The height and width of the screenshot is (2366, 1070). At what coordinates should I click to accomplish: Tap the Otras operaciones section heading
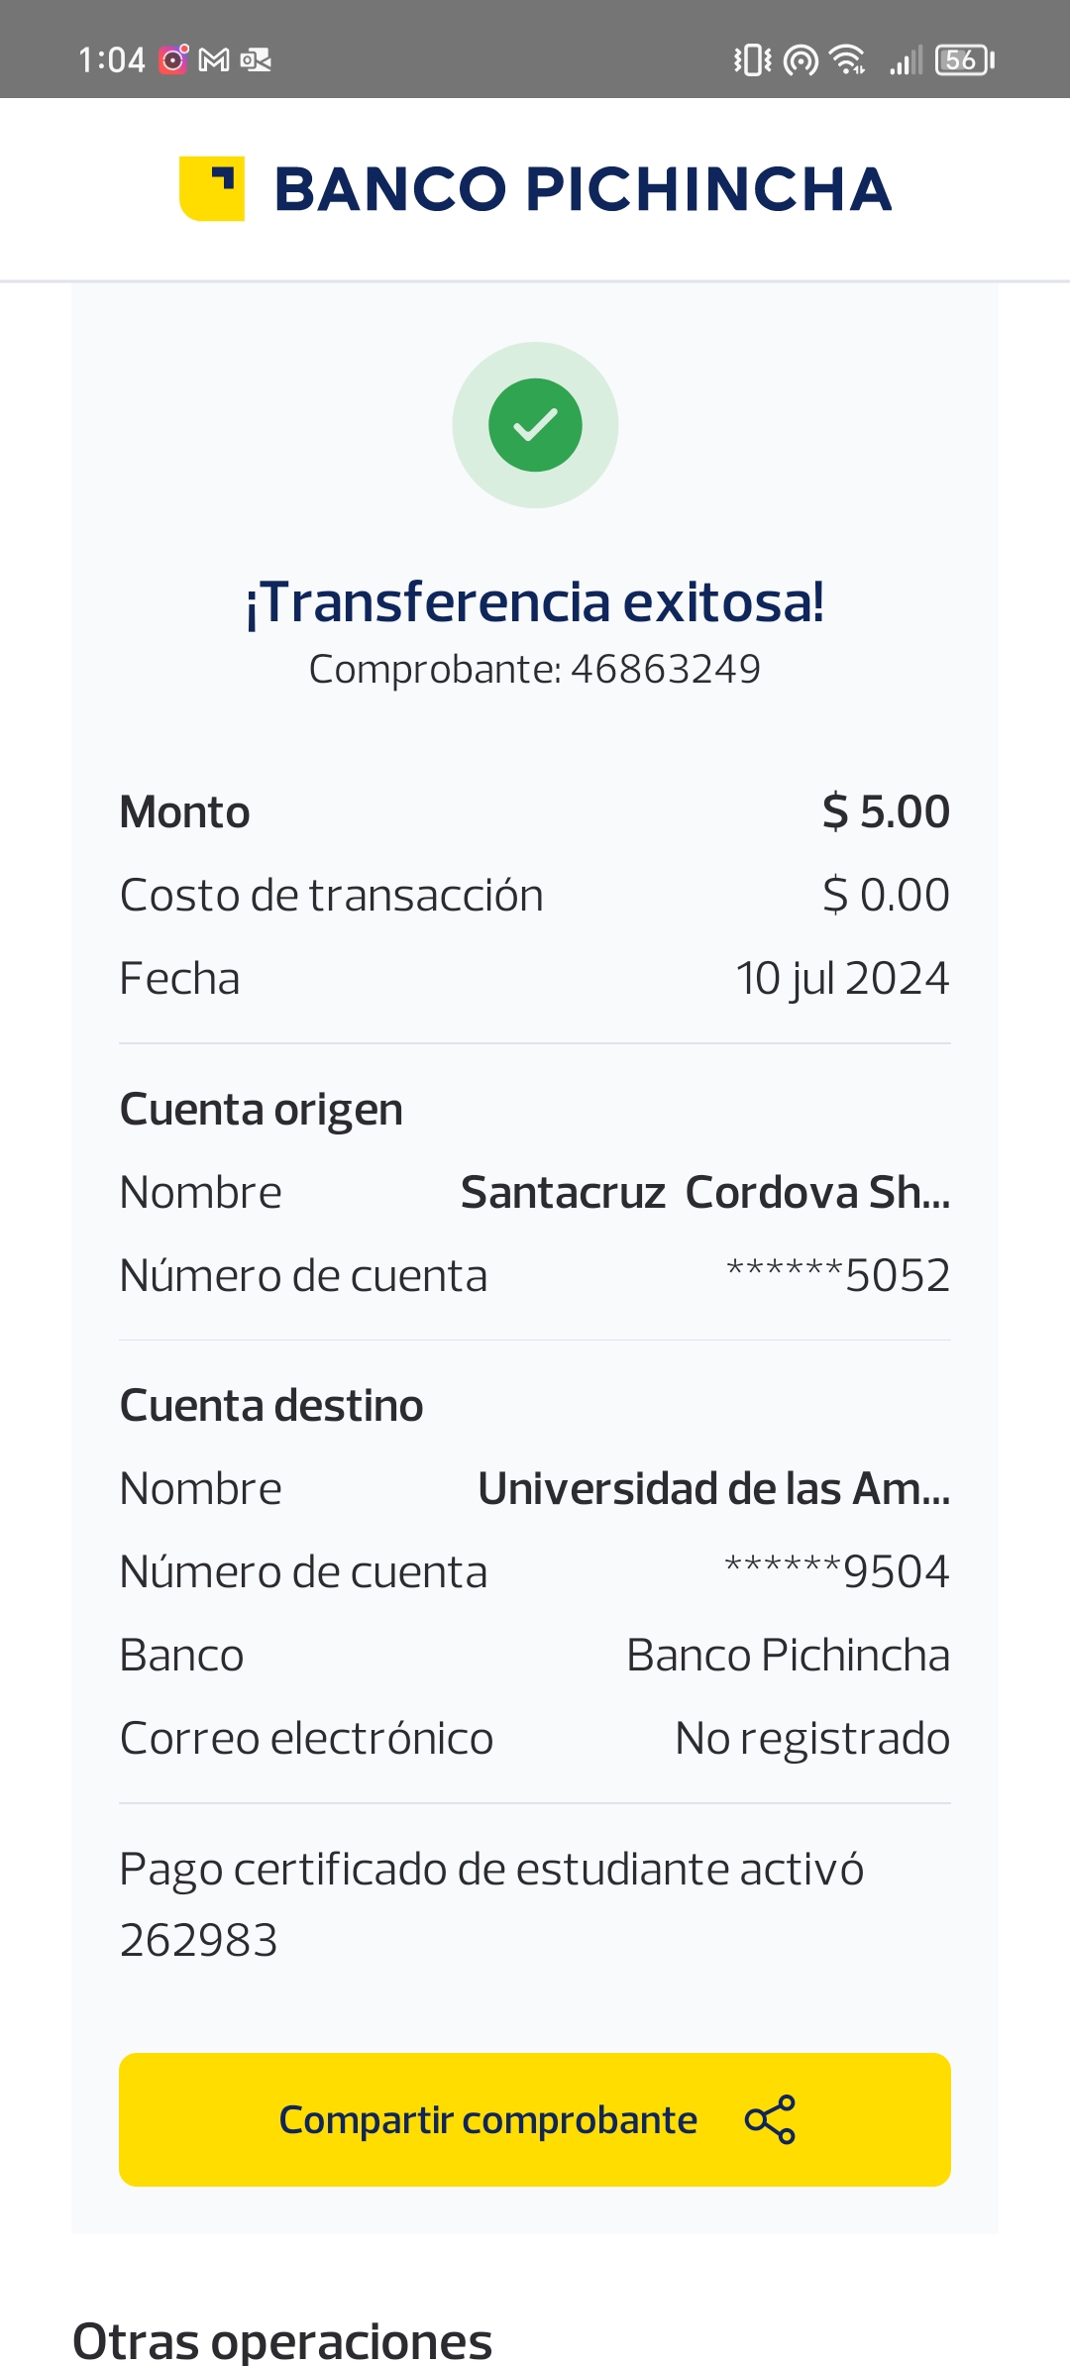tap(282, 2341)
